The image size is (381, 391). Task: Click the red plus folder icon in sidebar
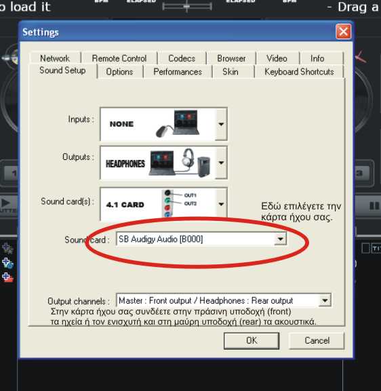[x=7, y=277]
